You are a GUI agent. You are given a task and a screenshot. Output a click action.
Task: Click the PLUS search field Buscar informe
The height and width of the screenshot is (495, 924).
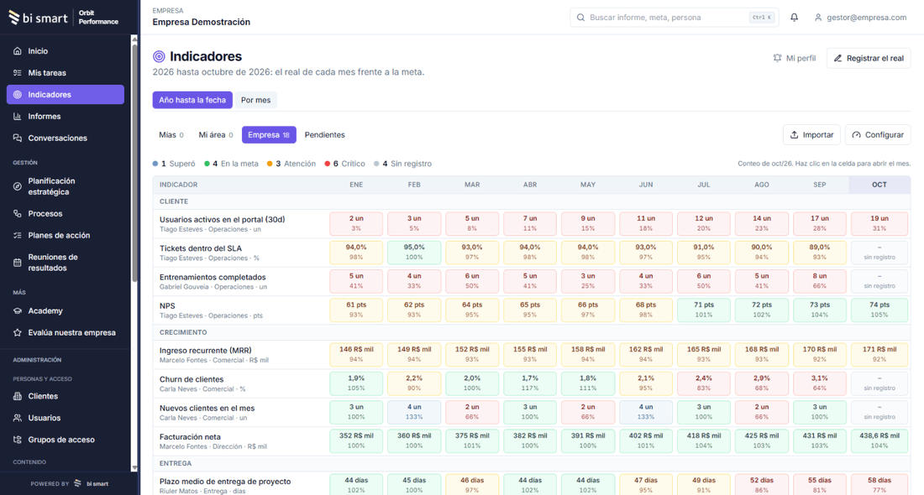tap(675, 18)
